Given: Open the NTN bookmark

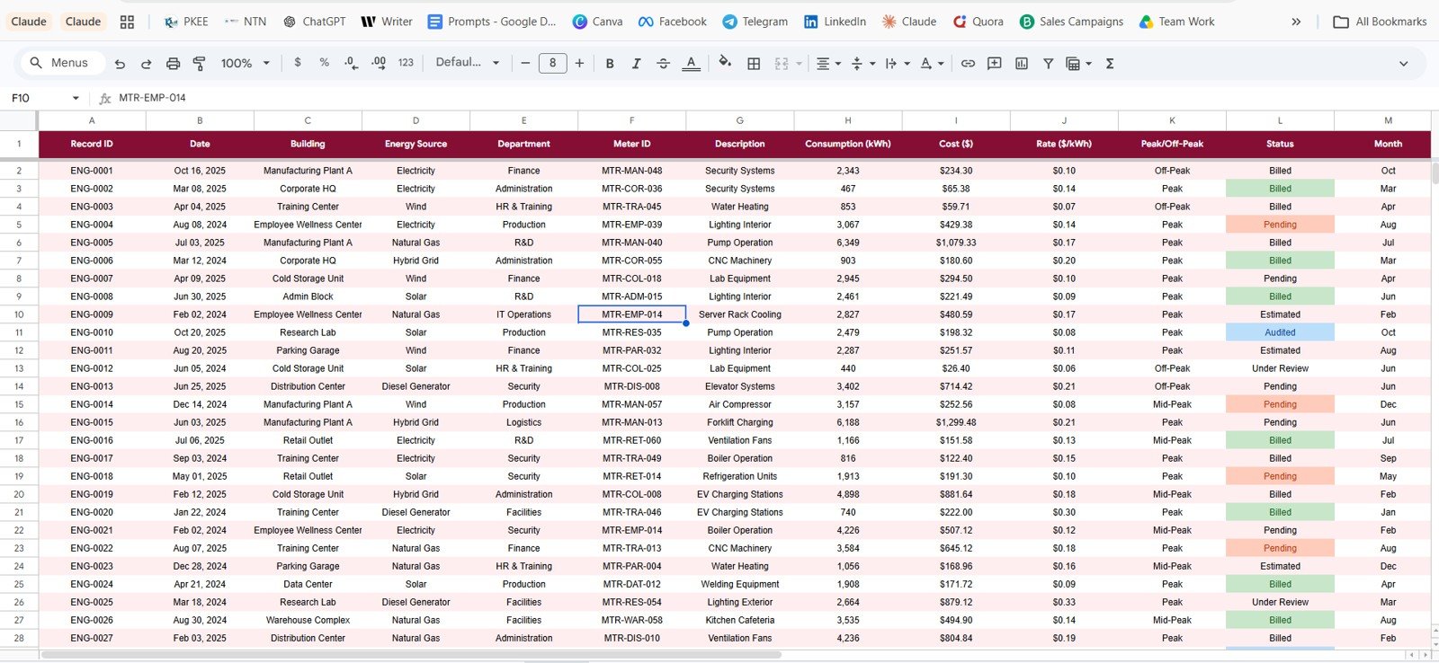Looking at the screenshot, I should [x=246, y=22].
